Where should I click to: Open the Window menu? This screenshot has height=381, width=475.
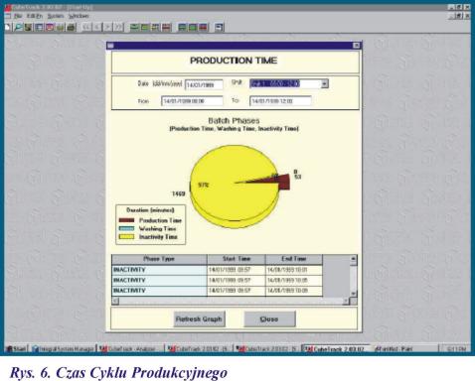coord(79,16)
